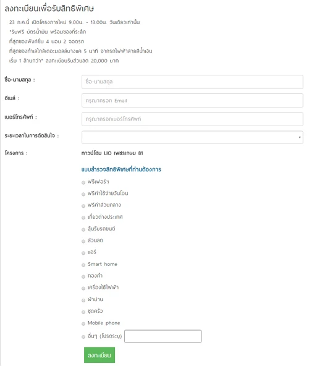The height and width of the screenshot is (366, 309).
Task: Select the ส่วนลด radio option
Action: (x=83, y=241)
